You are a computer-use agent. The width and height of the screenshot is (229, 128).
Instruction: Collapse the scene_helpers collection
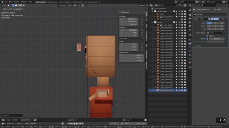tap(152, 11)
